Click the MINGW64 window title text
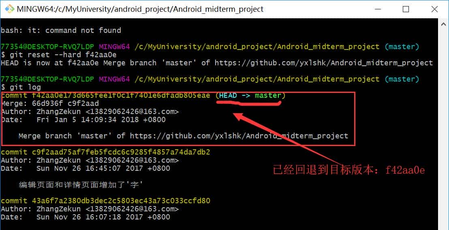The height and width of the screenshot is (230, 449). click(x=140, y=9)
